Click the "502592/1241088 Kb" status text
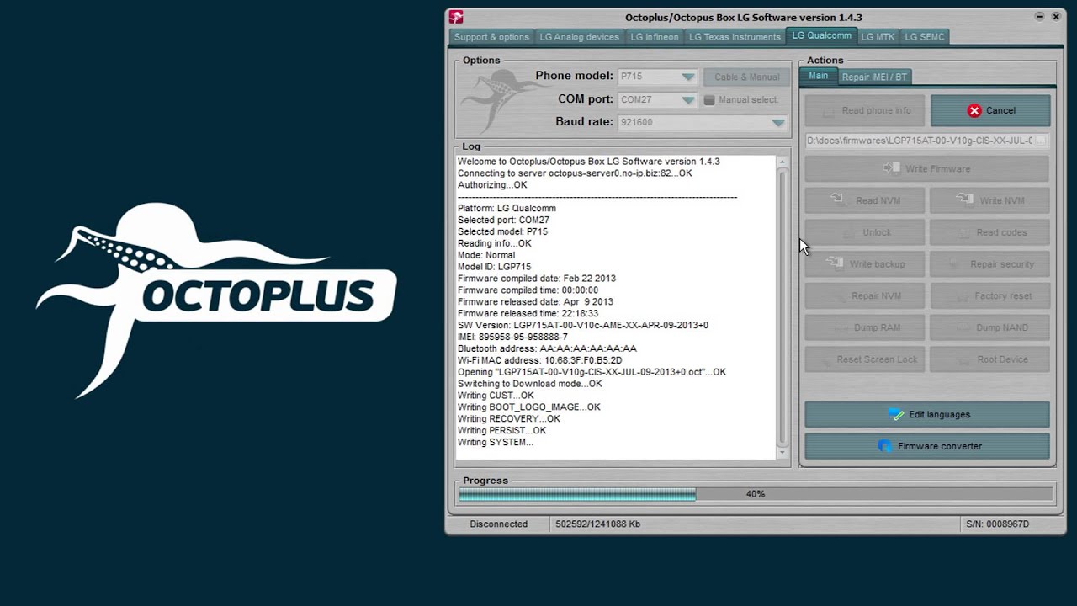The height and width of the screenshot is (606, 1077). (x=598, y=524)
